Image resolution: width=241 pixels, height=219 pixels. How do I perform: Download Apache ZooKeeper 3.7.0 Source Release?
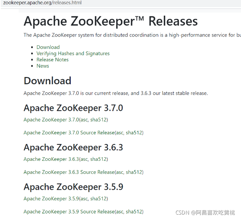tap(69, 133)
